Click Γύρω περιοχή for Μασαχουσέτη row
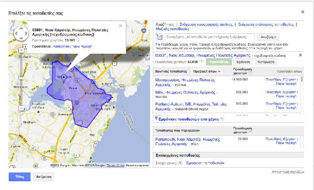The height and width of the screenshot is (190, 314). (x=286, y=84)
